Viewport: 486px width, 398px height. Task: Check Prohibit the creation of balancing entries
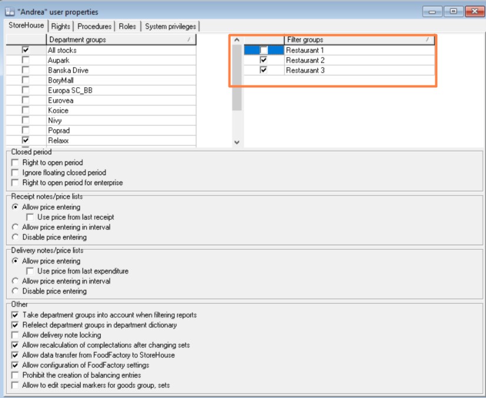(x=15, y=375)
